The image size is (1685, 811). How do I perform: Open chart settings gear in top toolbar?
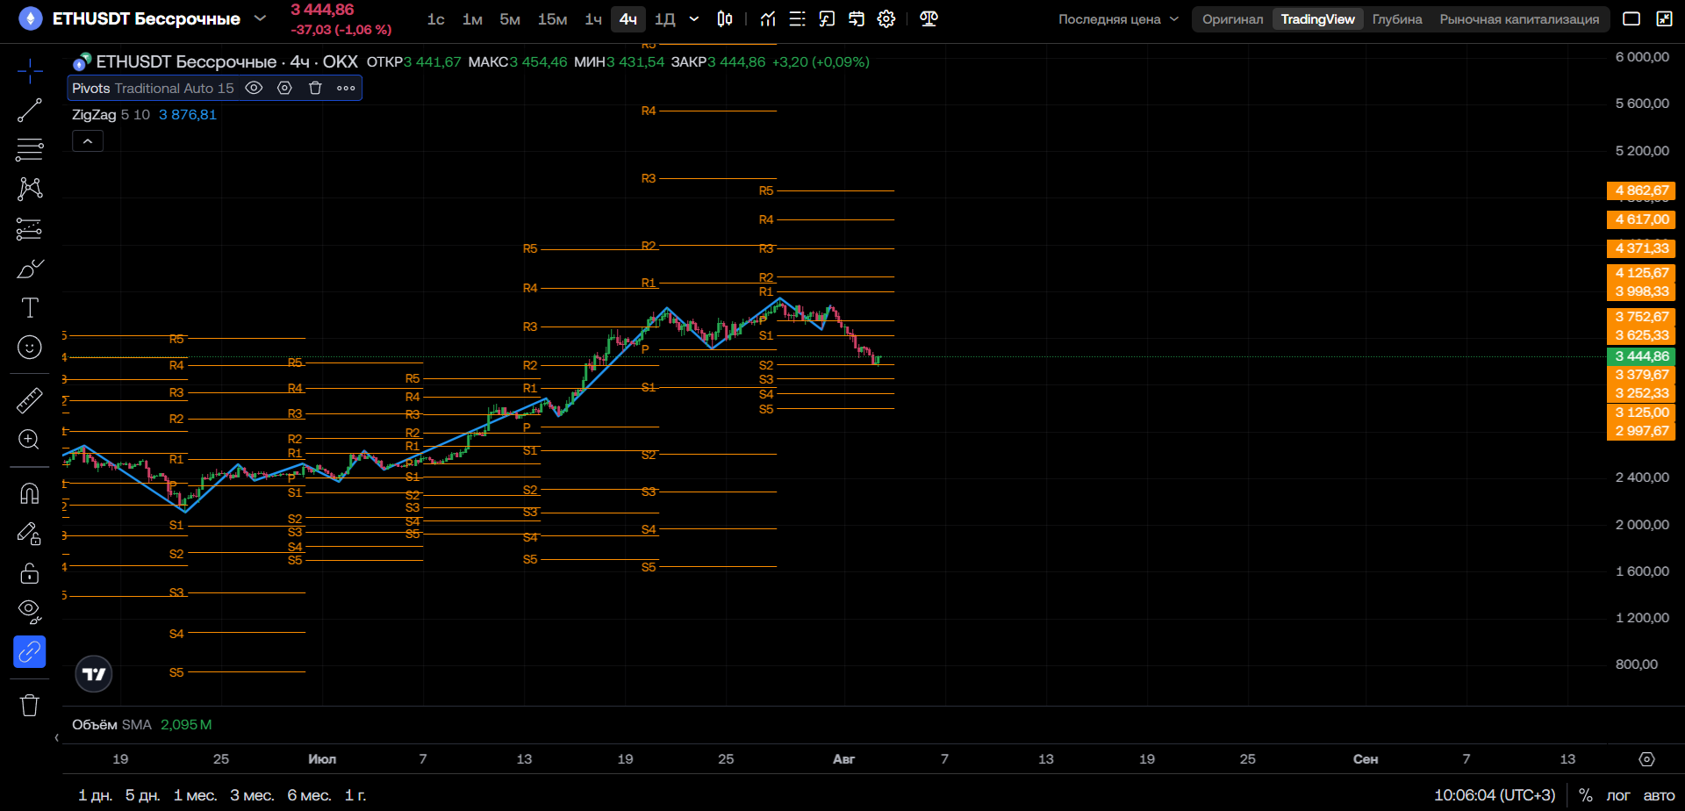point(886,19)
